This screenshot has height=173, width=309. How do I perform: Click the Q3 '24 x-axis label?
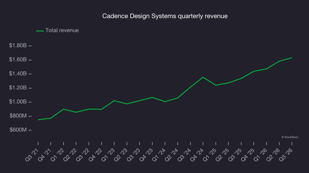184,155
